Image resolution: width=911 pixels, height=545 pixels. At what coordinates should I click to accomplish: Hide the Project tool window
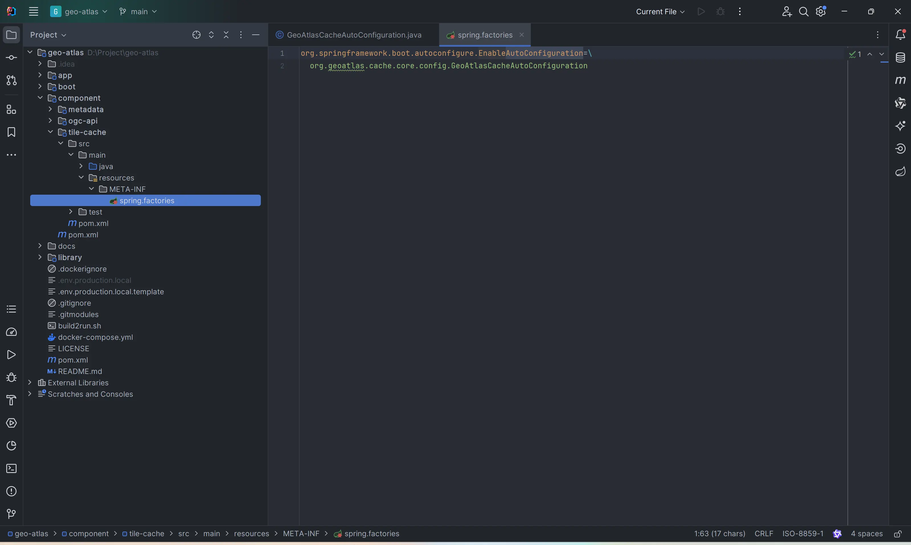click(x=256, y=35)
